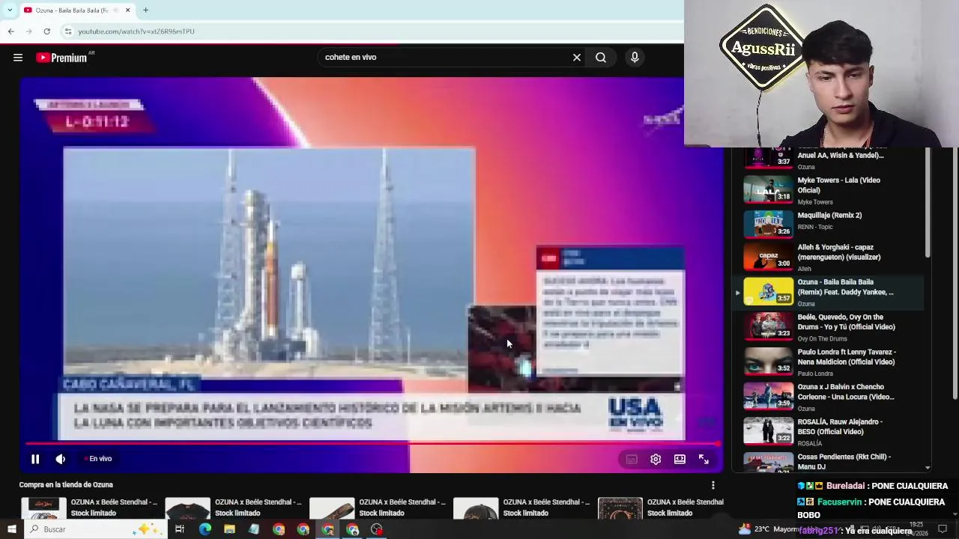Open video player settings gear
Screen dimensions: 959x539
click(x=656, y=460)
